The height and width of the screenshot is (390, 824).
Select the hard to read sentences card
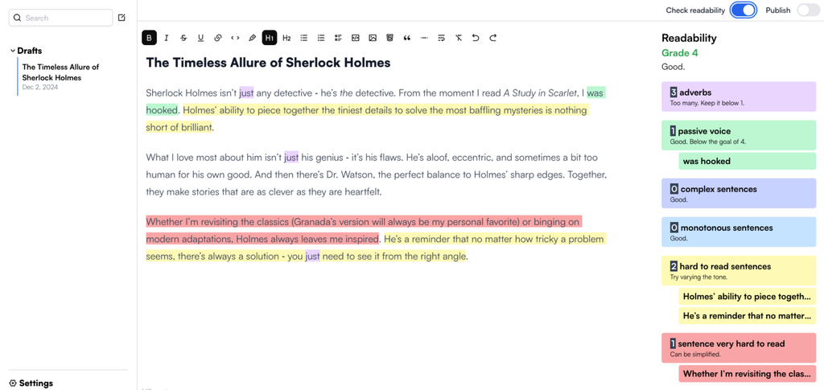tap(739, 271)
